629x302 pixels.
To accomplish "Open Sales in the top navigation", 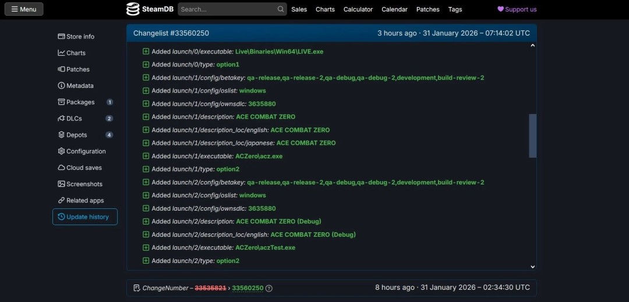I will (x=299, y=9).
